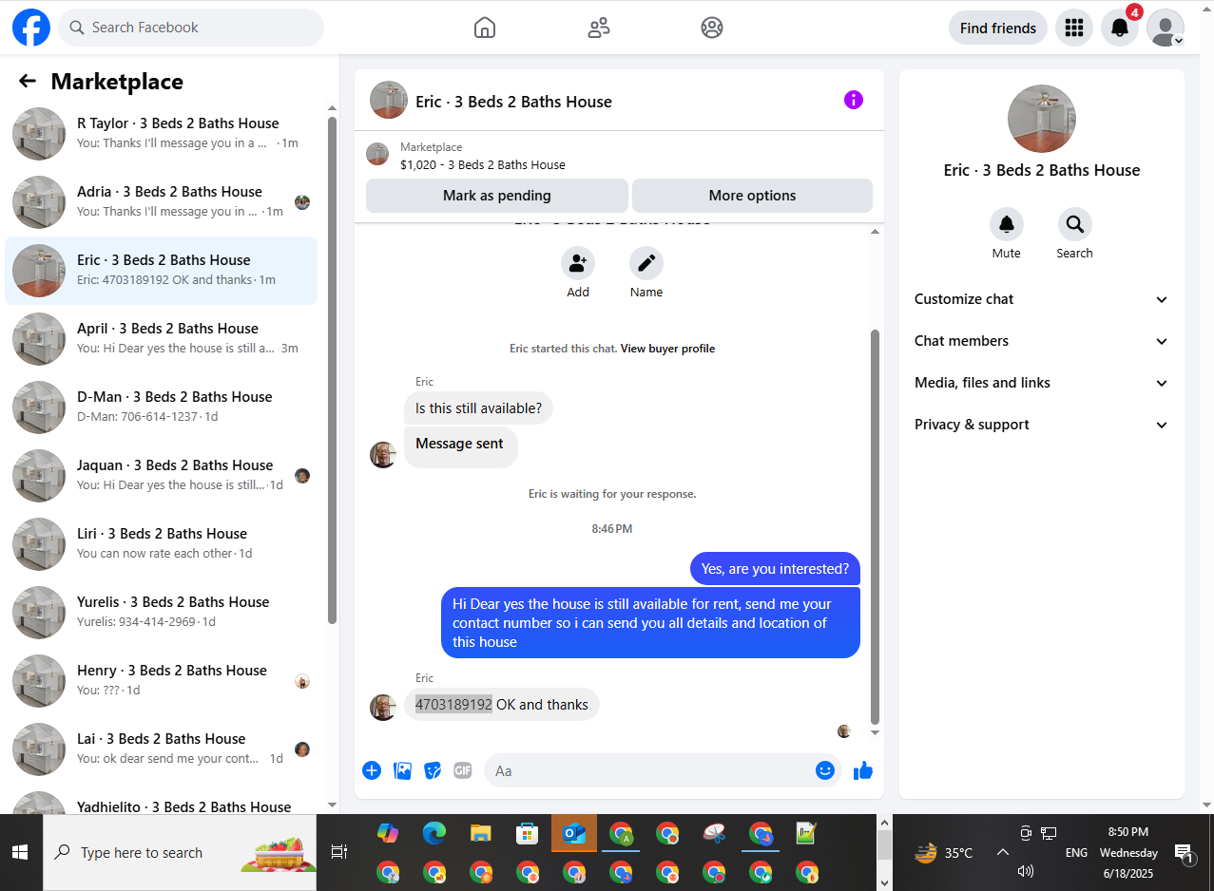Click Mark as pending button
Image resolution: width=1214 pixels, height=891 pixels.
coord(497,196)
